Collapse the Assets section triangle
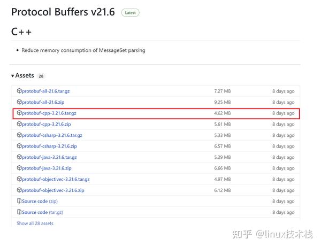Viewport: 321px width, 247px height. click(13, 76)
